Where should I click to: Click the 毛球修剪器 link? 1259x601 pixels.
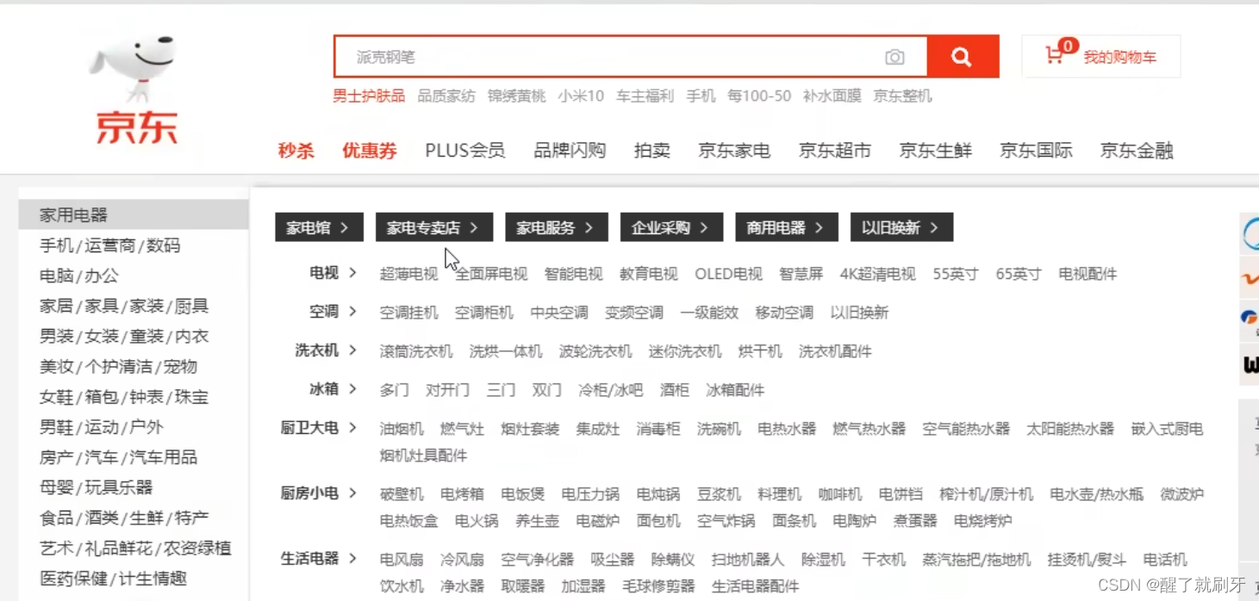[x=658, y=586]
